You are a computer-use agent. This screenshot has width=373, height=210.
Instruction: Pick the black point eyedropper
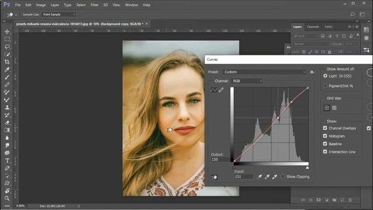click(259, 177)
